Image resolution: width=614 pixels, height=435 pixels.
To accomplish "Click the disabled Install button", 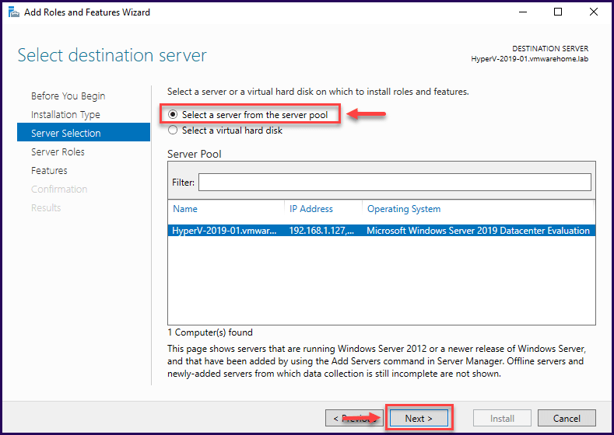I will pos(502,418).
